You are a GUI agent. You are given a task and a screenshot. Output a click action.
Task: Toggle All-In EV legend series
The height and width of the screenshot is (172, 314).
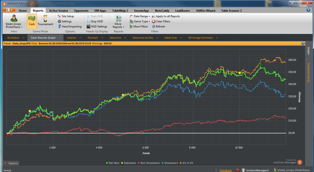click(187, 163)
